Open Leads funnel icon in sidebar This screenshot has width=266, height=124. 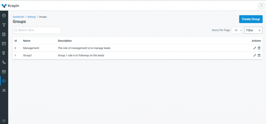coord(4,25)
